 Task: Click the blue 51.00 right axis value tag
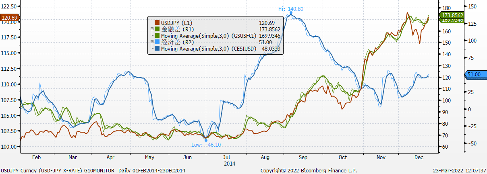(x=475, y=74)
